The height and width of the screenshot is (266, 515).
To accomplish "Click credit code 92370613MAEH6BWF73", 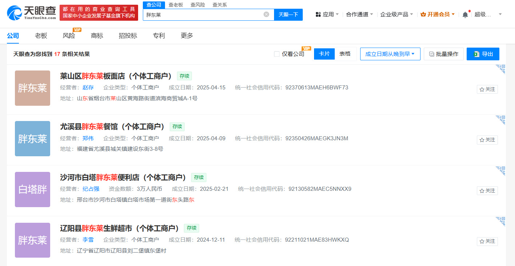I will coord(317,88).
